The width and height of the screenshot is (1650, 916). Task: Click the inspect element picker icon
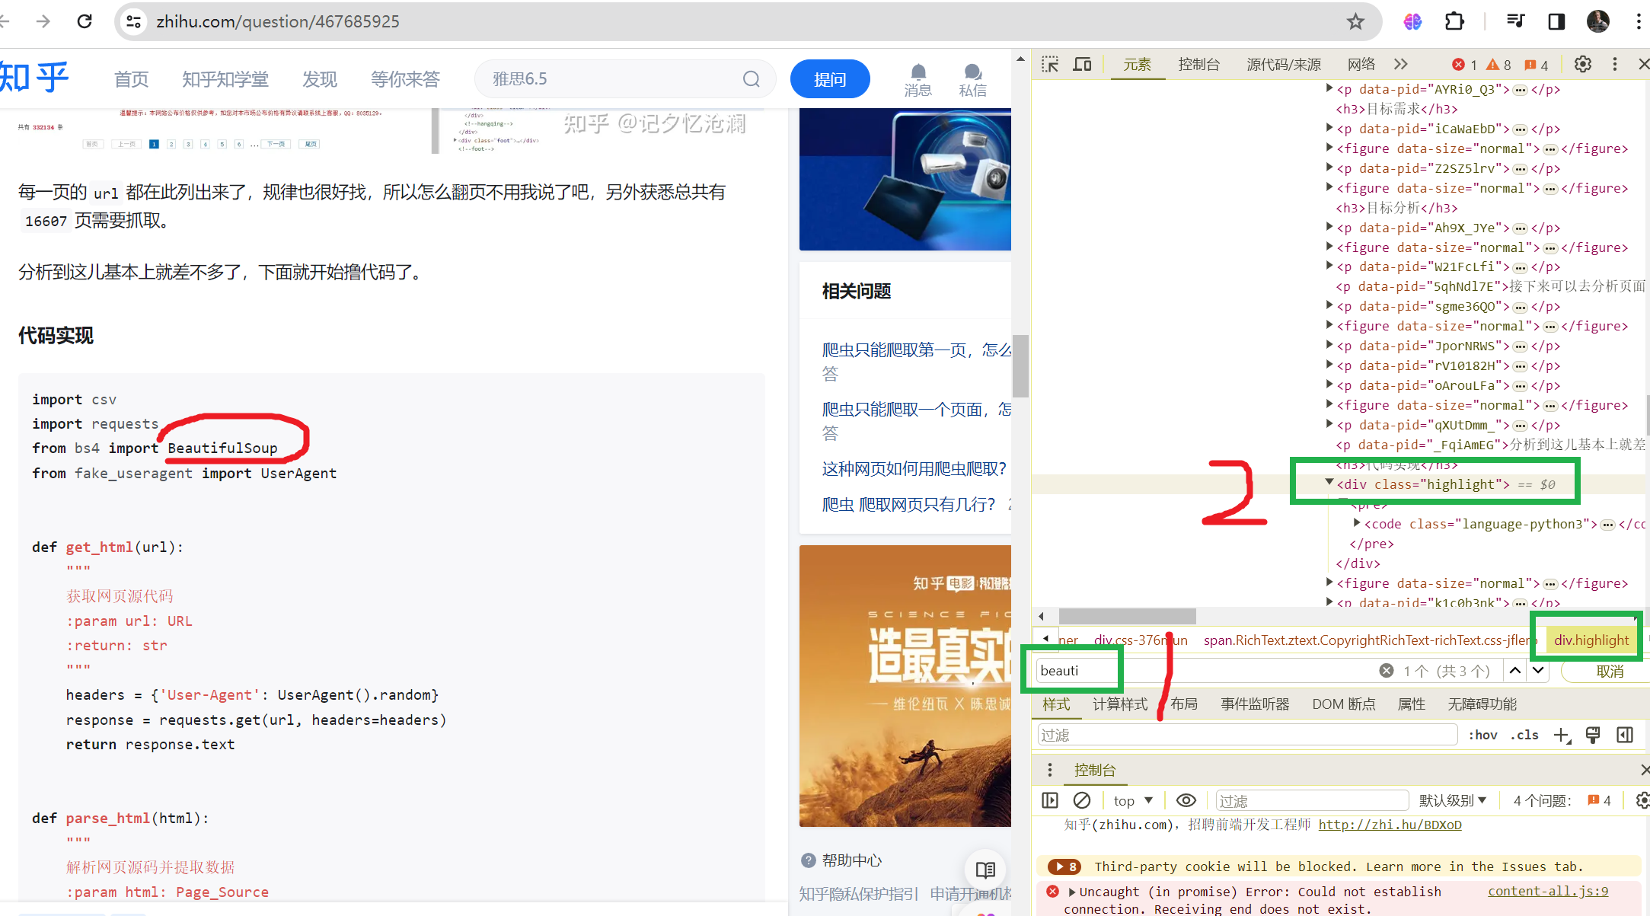[1050, 65]
